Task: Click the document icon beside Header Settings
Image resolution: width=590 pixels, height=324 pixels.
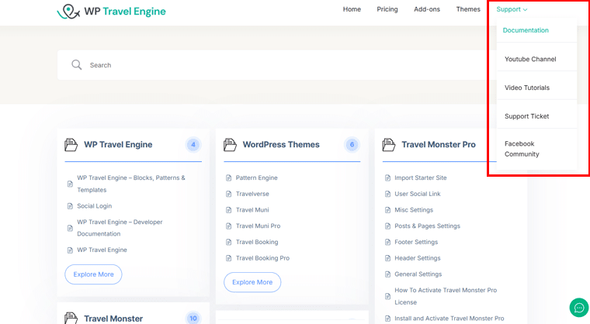Action: (387, 258)
